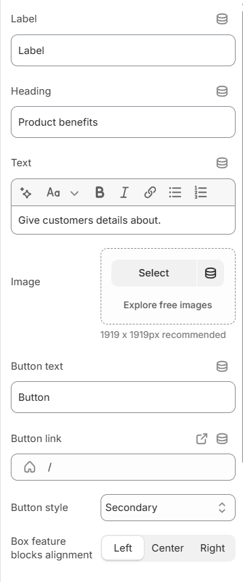Open the Button style dropdown

coord(168,508)
